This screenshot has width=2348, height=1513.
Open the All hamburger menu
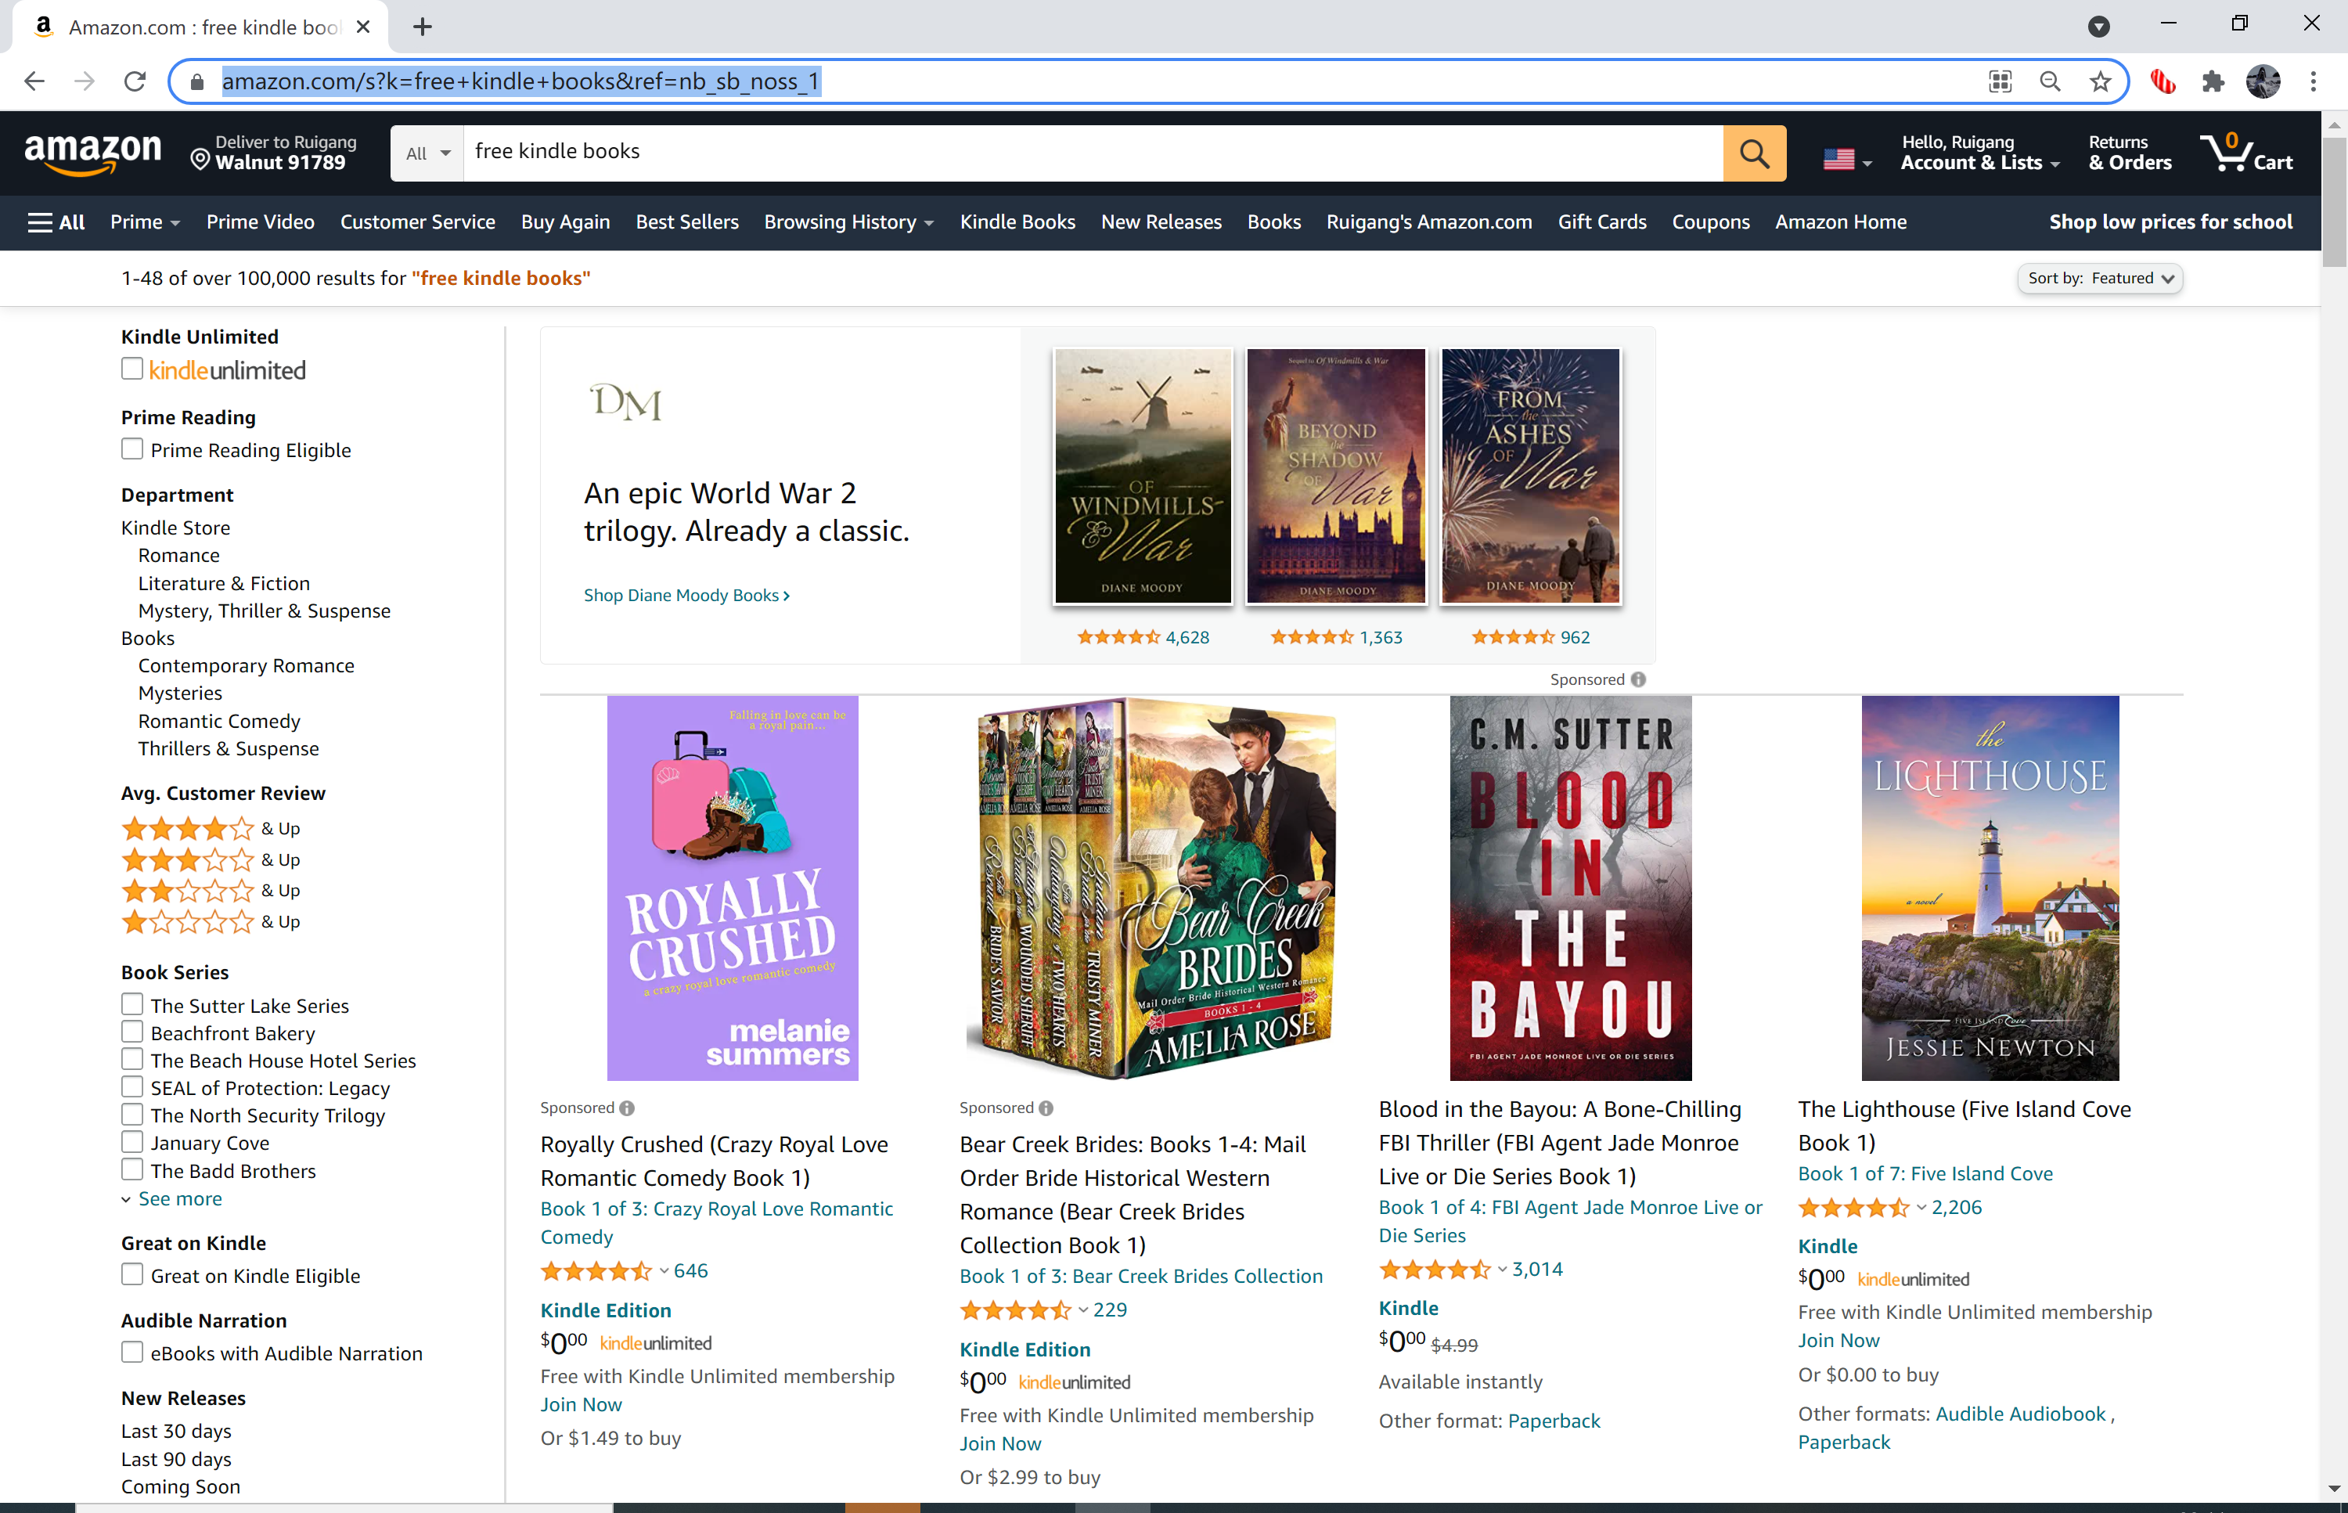56,222
